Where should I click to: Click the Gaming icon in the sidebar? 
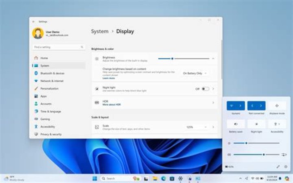click(36, 119)
